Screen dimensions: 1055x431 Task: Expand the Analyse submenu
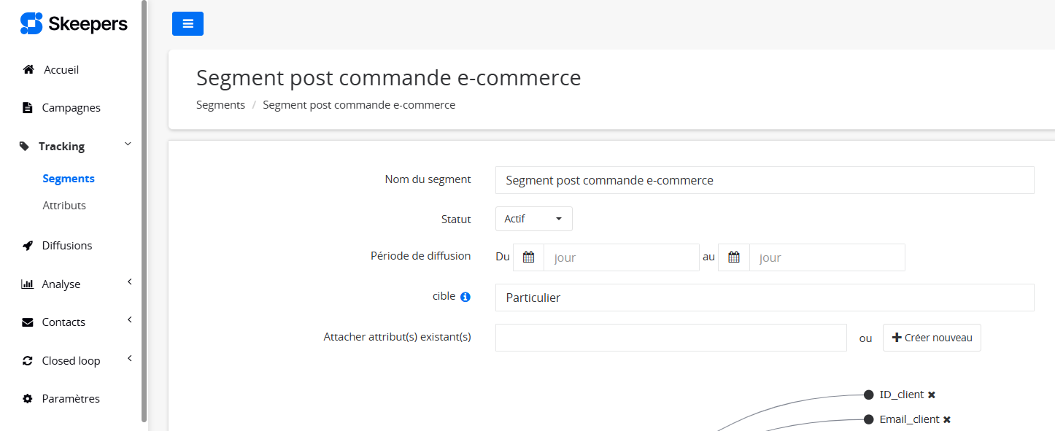coord(130,281)
